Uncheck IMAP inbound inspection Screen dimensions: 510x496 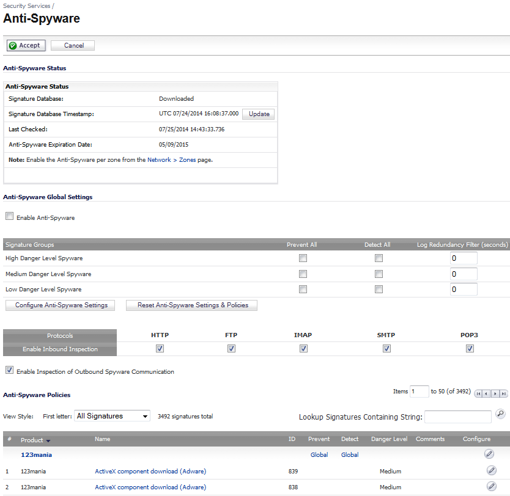click(x=303, y=349)
